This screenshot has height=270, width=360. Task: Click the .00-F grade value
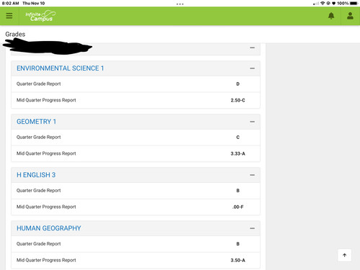(238, 207)
